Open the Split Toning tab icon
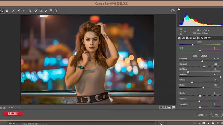This screenshot has width=223, height=125. 194,38
